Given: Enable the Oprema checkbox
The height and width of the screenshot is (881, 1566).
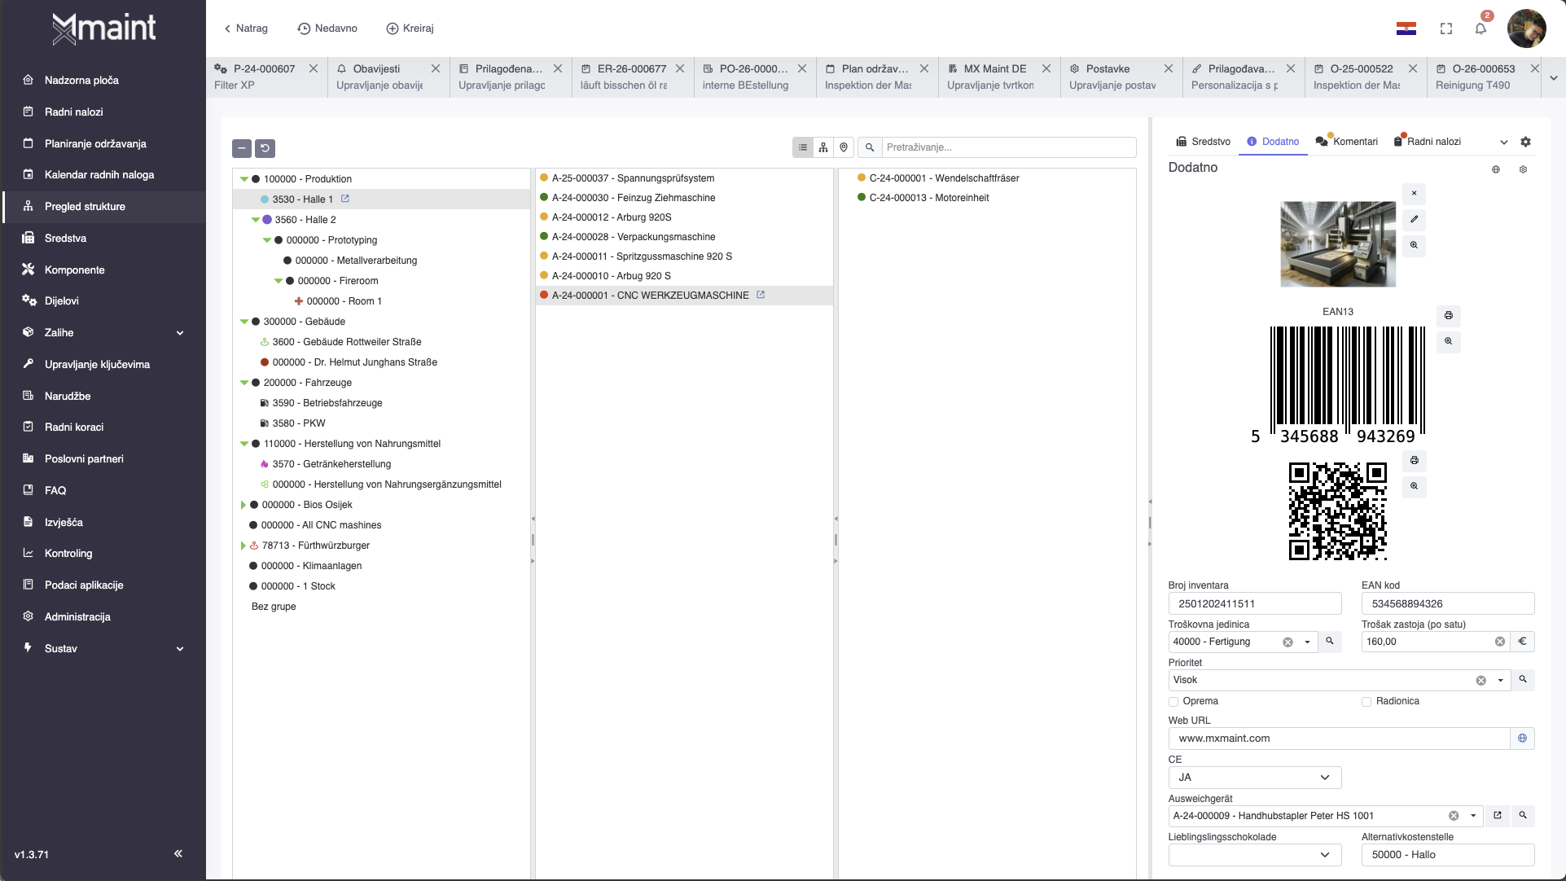Looking at the screenshot, I should [x=1173, y=702].
